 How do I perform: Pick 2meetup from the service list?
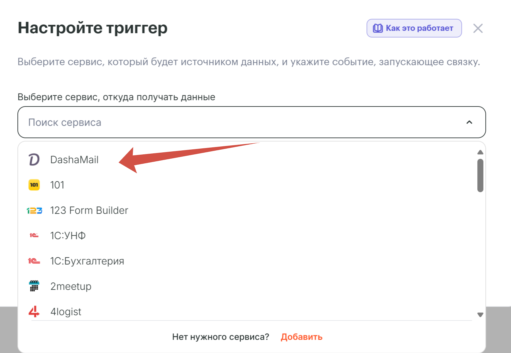coord(71,286)
